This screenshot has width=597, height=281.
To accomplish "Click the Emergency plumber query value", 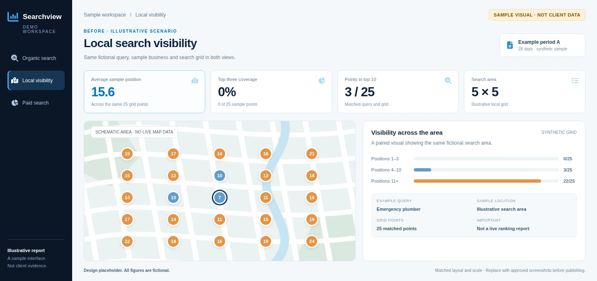I will click(x=398, y=209).
